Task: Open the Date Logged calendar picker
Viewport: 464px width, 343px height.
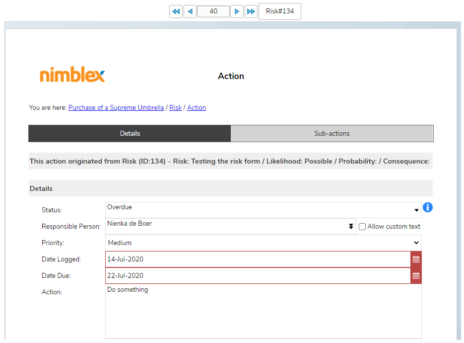Action: coord(416,259)
